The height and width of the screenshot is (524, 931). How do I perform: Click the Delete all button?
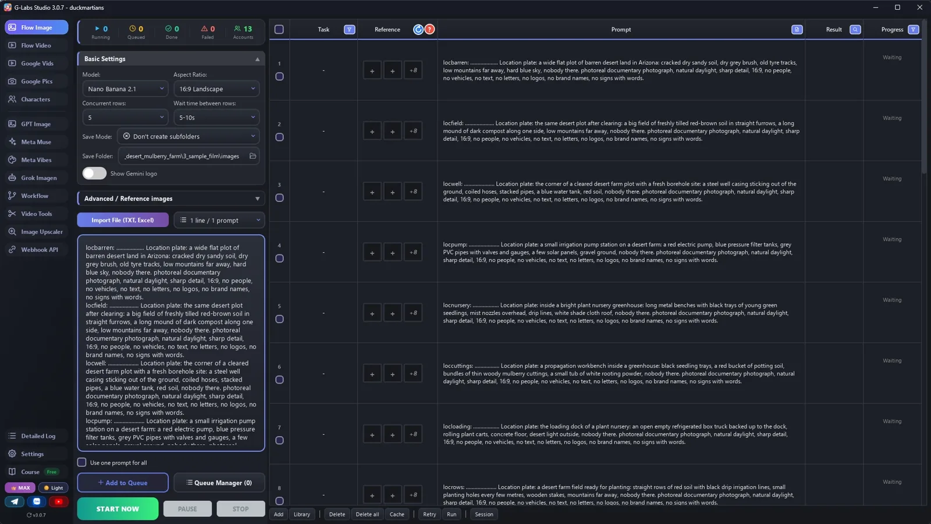point(367,514)
